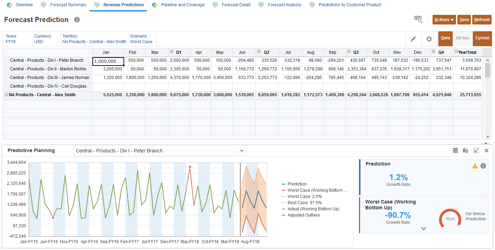This screenshot has height=250, width=495.
Task: Click the Save button
Action: pos(464,20)
